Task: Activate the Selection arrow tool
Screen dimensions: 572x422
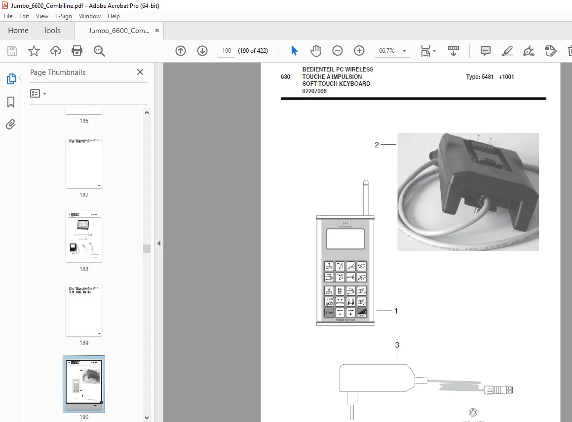Action: [x=294, y=51]
